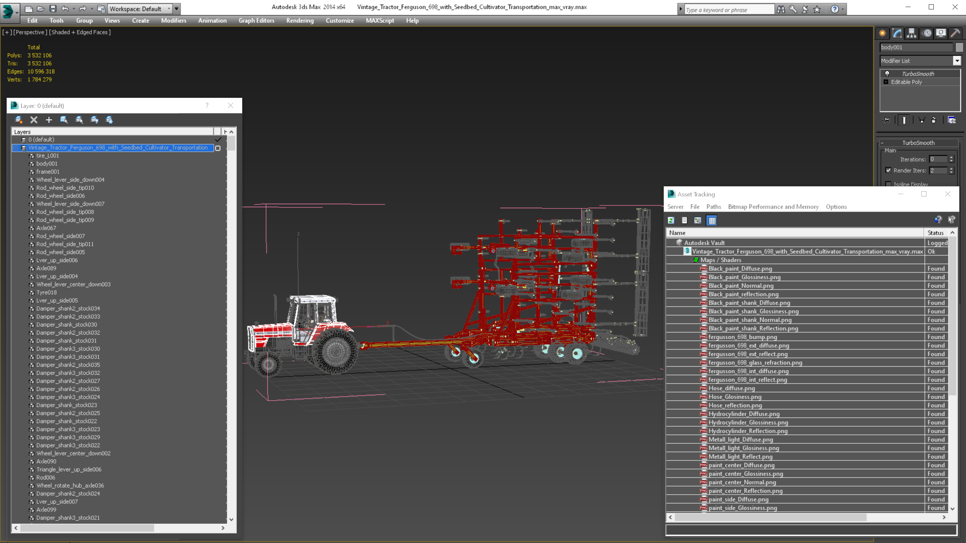Toggle Isoline Display checkbox
The height and width of the screenshot is (543, 966).
pyautogui.click(x=889, y=184)
